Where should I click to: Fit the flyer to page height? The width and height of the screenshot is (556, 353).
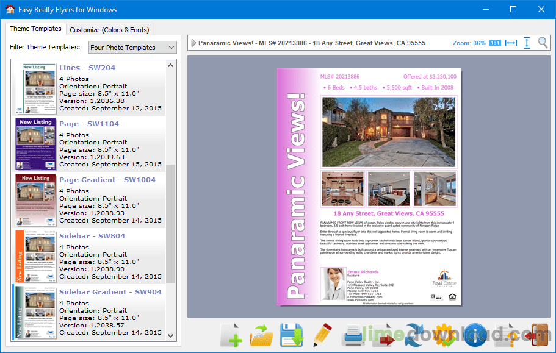click(x=527, y=43)
